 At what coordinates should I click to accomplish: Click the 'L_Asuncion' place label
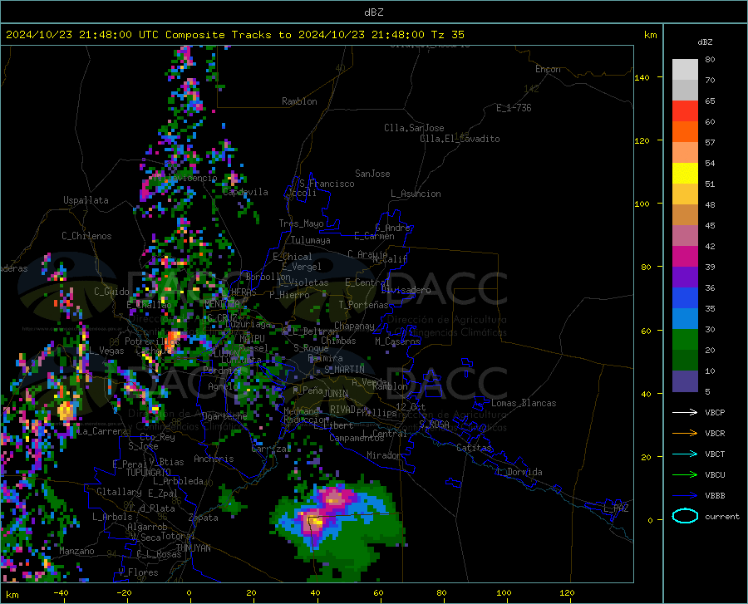pos(416,194)
